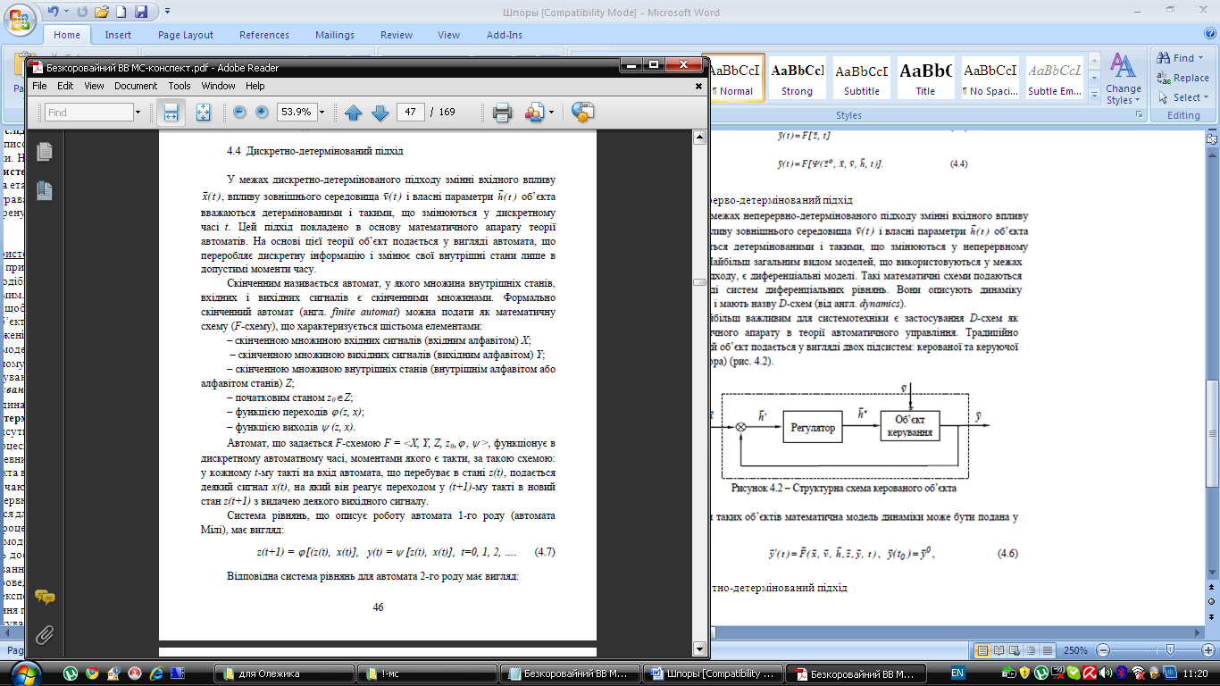Image resolution: width=1220 pixels, height=686 pixels.
Task: Click the Fit One Full Page icon
Action: click(x=203, y=113)
